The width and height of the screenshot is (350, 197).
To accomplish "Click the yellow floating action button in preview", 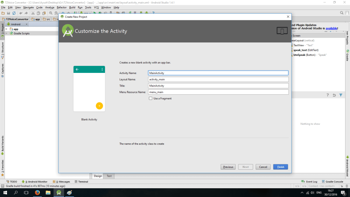I will coord(99,106).
